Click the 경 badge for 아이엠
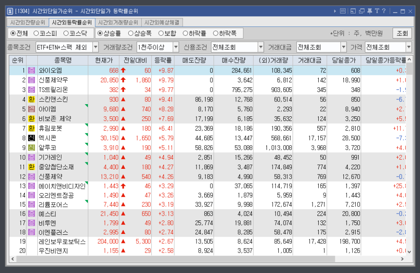The height and width of the screenshot is (273, 420). point(32,109)
